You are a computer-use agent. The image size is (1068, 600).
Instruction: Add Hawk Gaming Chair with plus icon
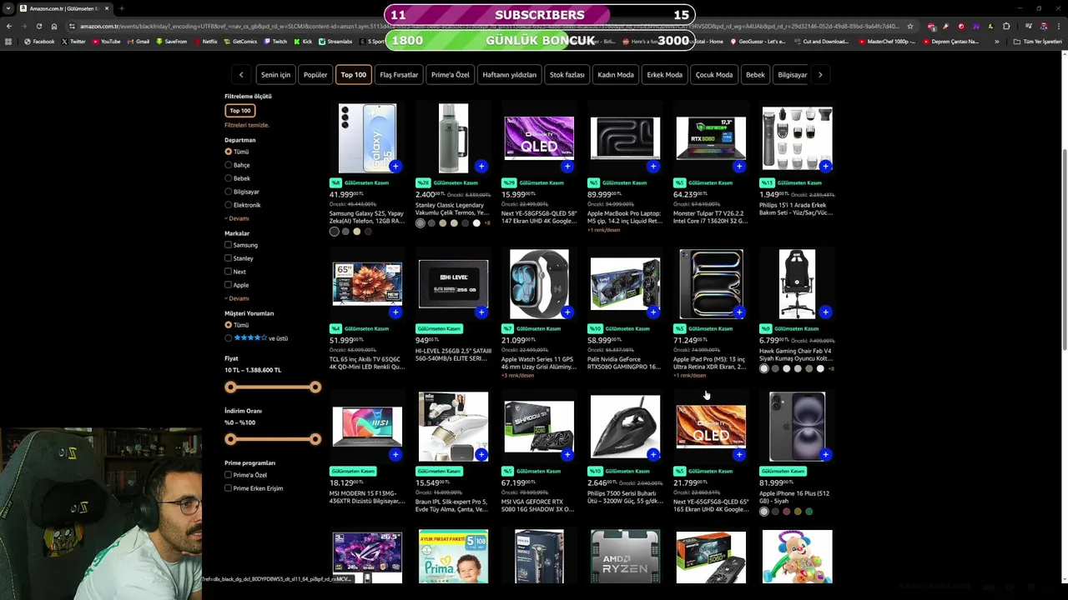825,312
